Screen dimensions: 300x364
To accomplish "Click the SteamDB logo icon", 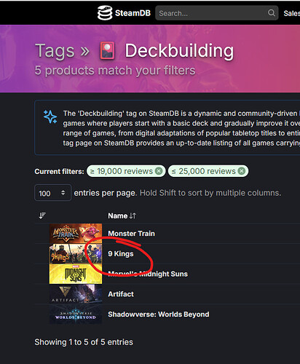I will click(105, 13).
